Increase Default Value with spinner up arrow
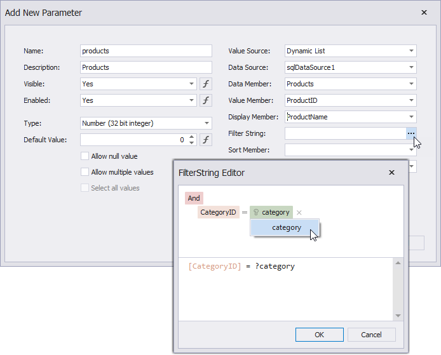This screenshot has width=441, height=355. 192,137
